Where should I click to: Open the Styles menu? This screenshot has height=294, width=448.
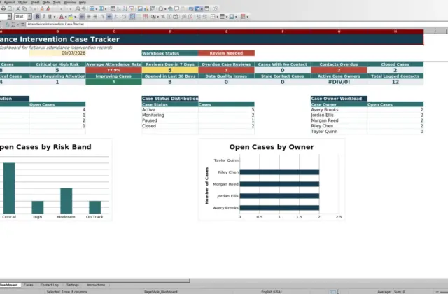point(22,2)
